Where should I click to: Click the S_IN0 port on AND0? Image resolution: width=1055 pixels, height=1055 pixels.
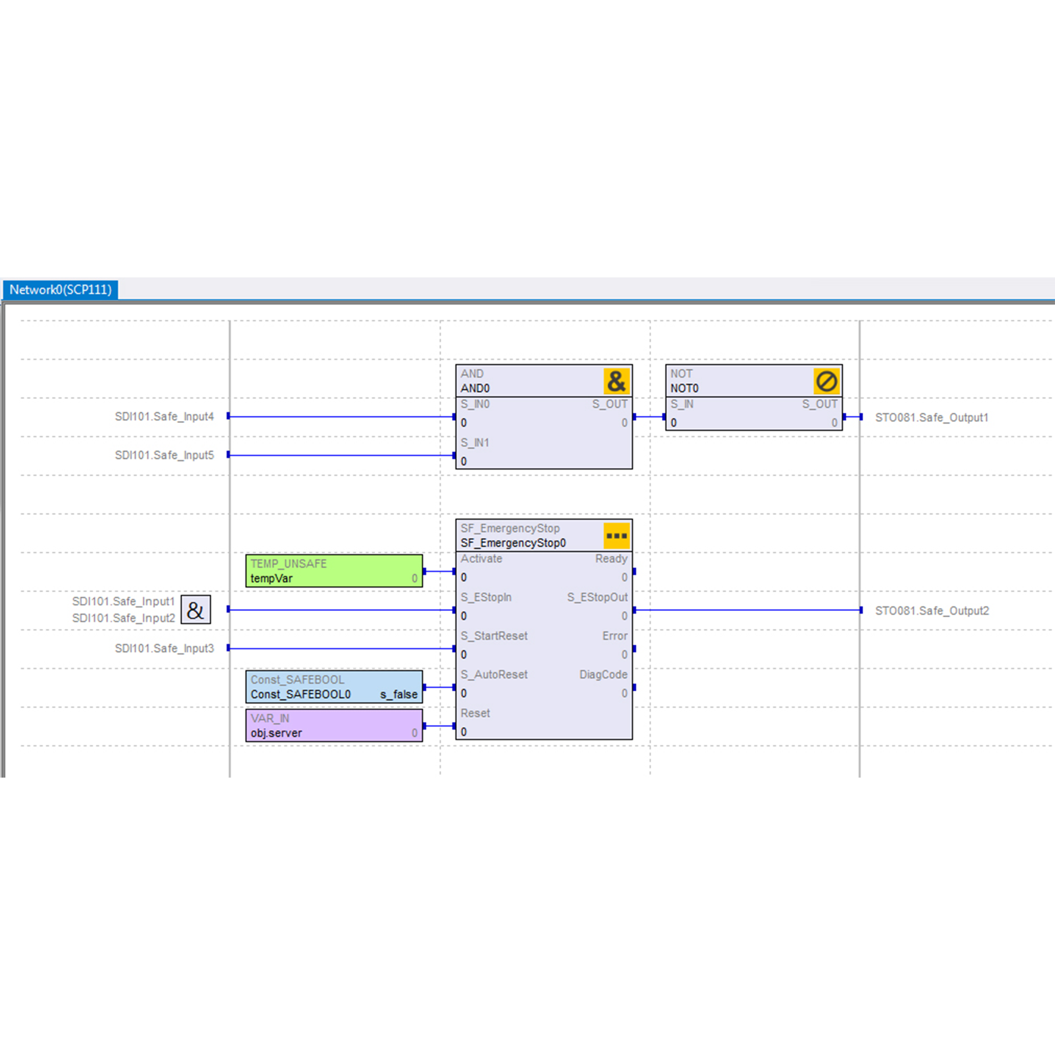click(475, 404)
